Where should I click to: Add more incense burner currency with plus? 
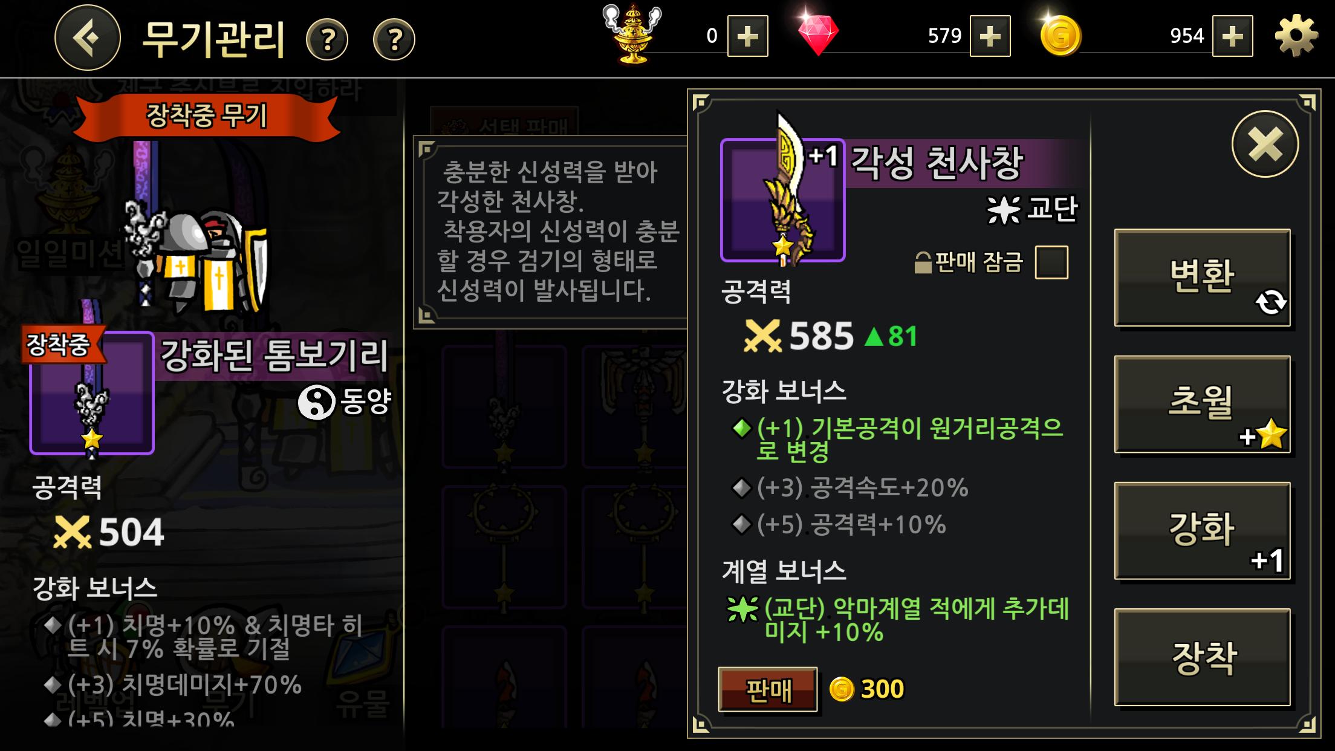pos(748,36)
